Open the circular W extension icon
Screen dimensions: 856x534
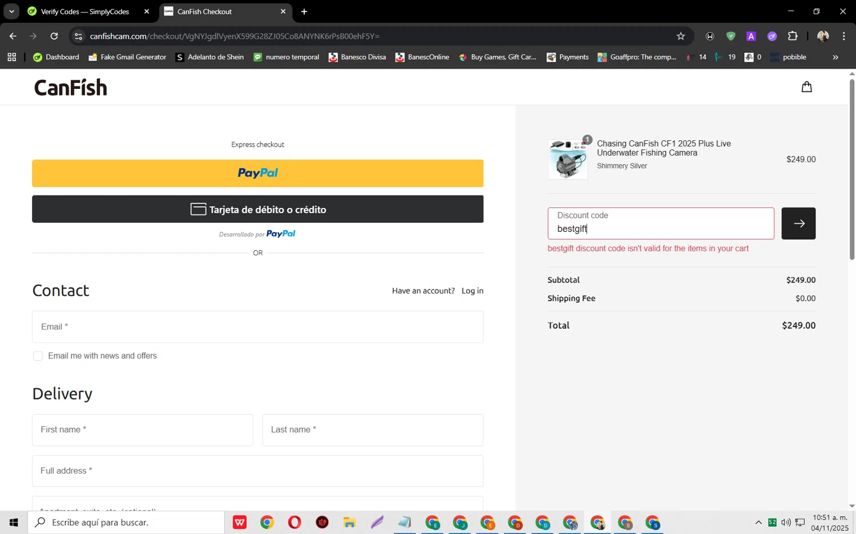[x=710, y=36]
